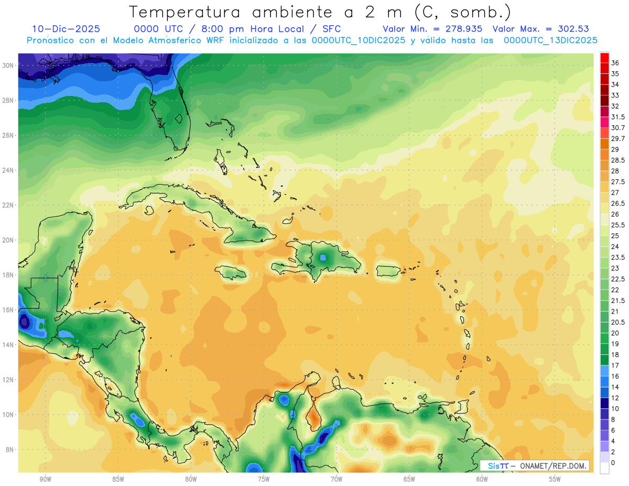
Task: Click the '14N' latitude label
Action: tap(8, 344)
